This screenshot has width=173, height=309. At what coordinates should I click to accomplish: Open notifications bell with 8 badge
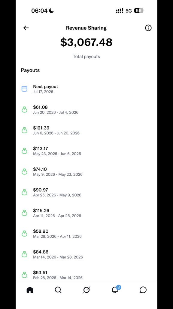[116, 289]
